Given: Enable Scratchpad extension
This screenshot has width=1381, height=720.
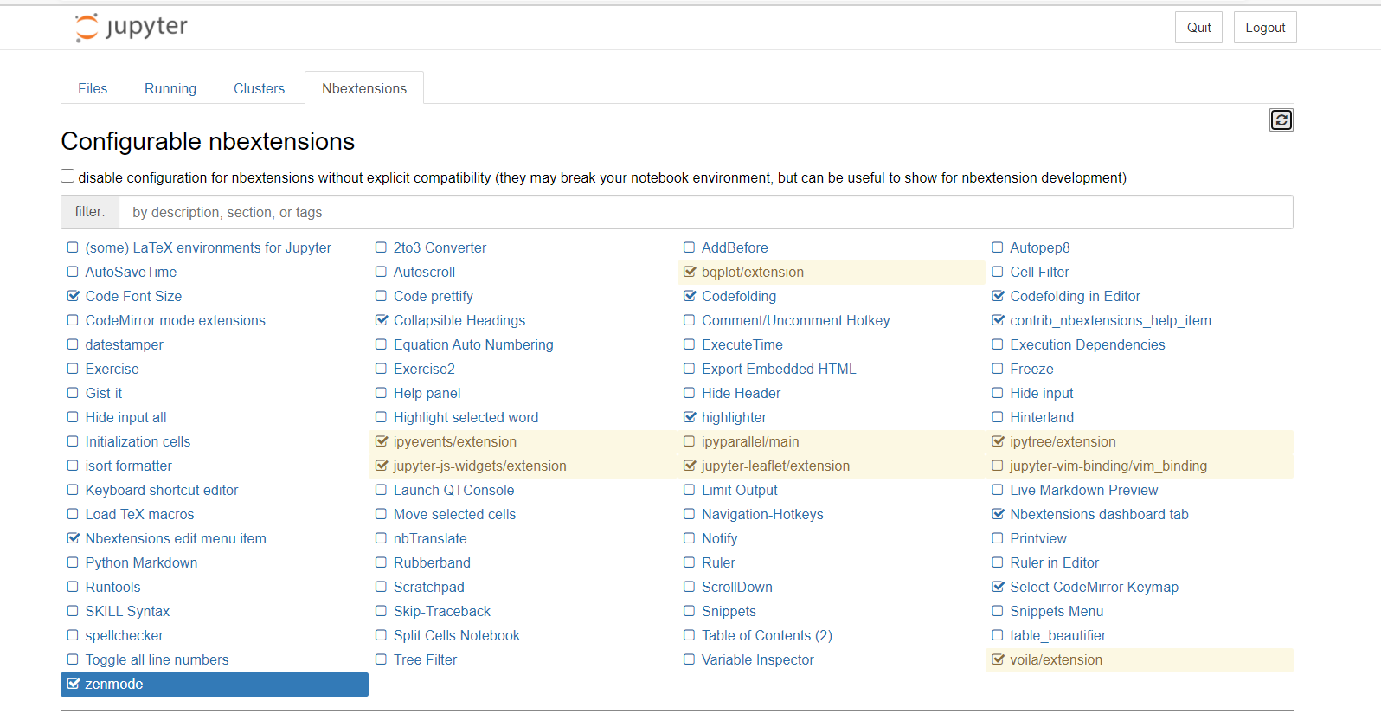Looking at the screenshot, I should click(382, 587).
